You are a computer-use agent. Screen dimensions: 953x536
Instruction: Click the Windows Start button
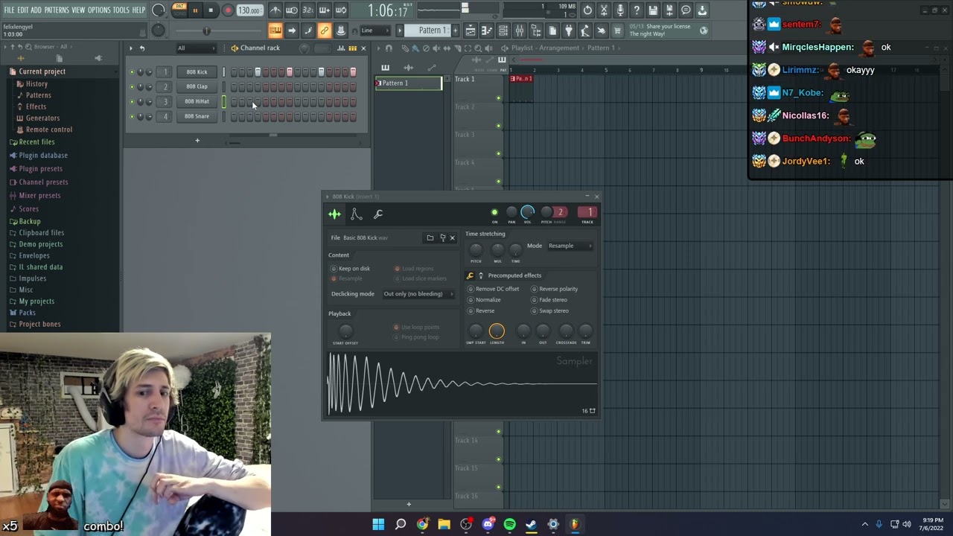(378, 524)
